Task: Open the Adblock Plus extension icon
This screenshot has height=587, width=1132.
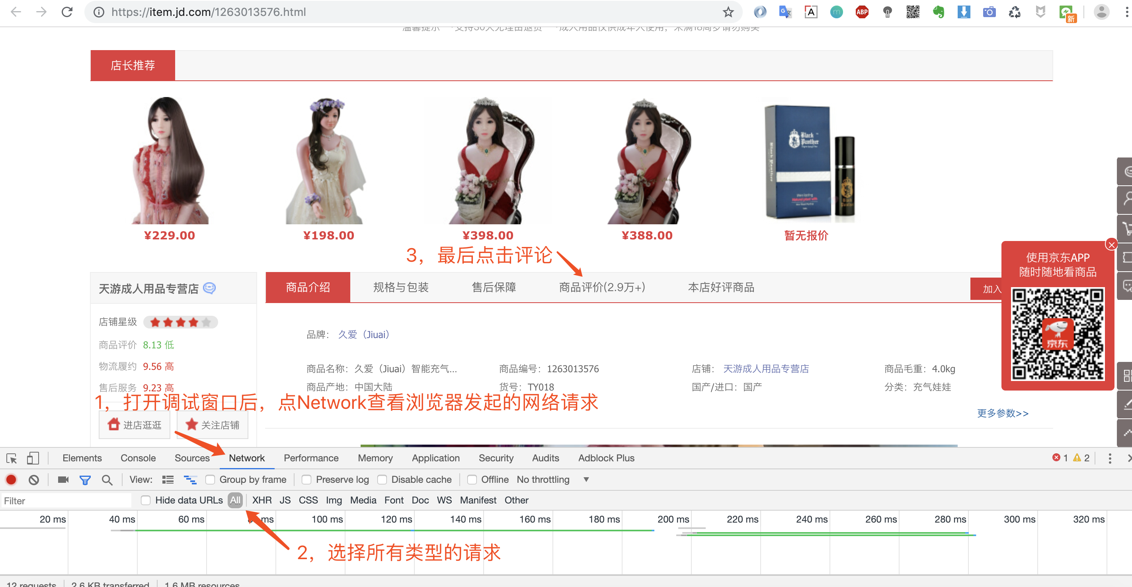Action: (x=861, y=12)
